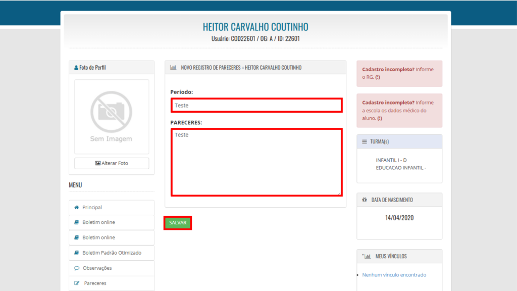Click inside the PARECERES text area
Viewport: 517px width, 291px height.
[x=256, y=162]
